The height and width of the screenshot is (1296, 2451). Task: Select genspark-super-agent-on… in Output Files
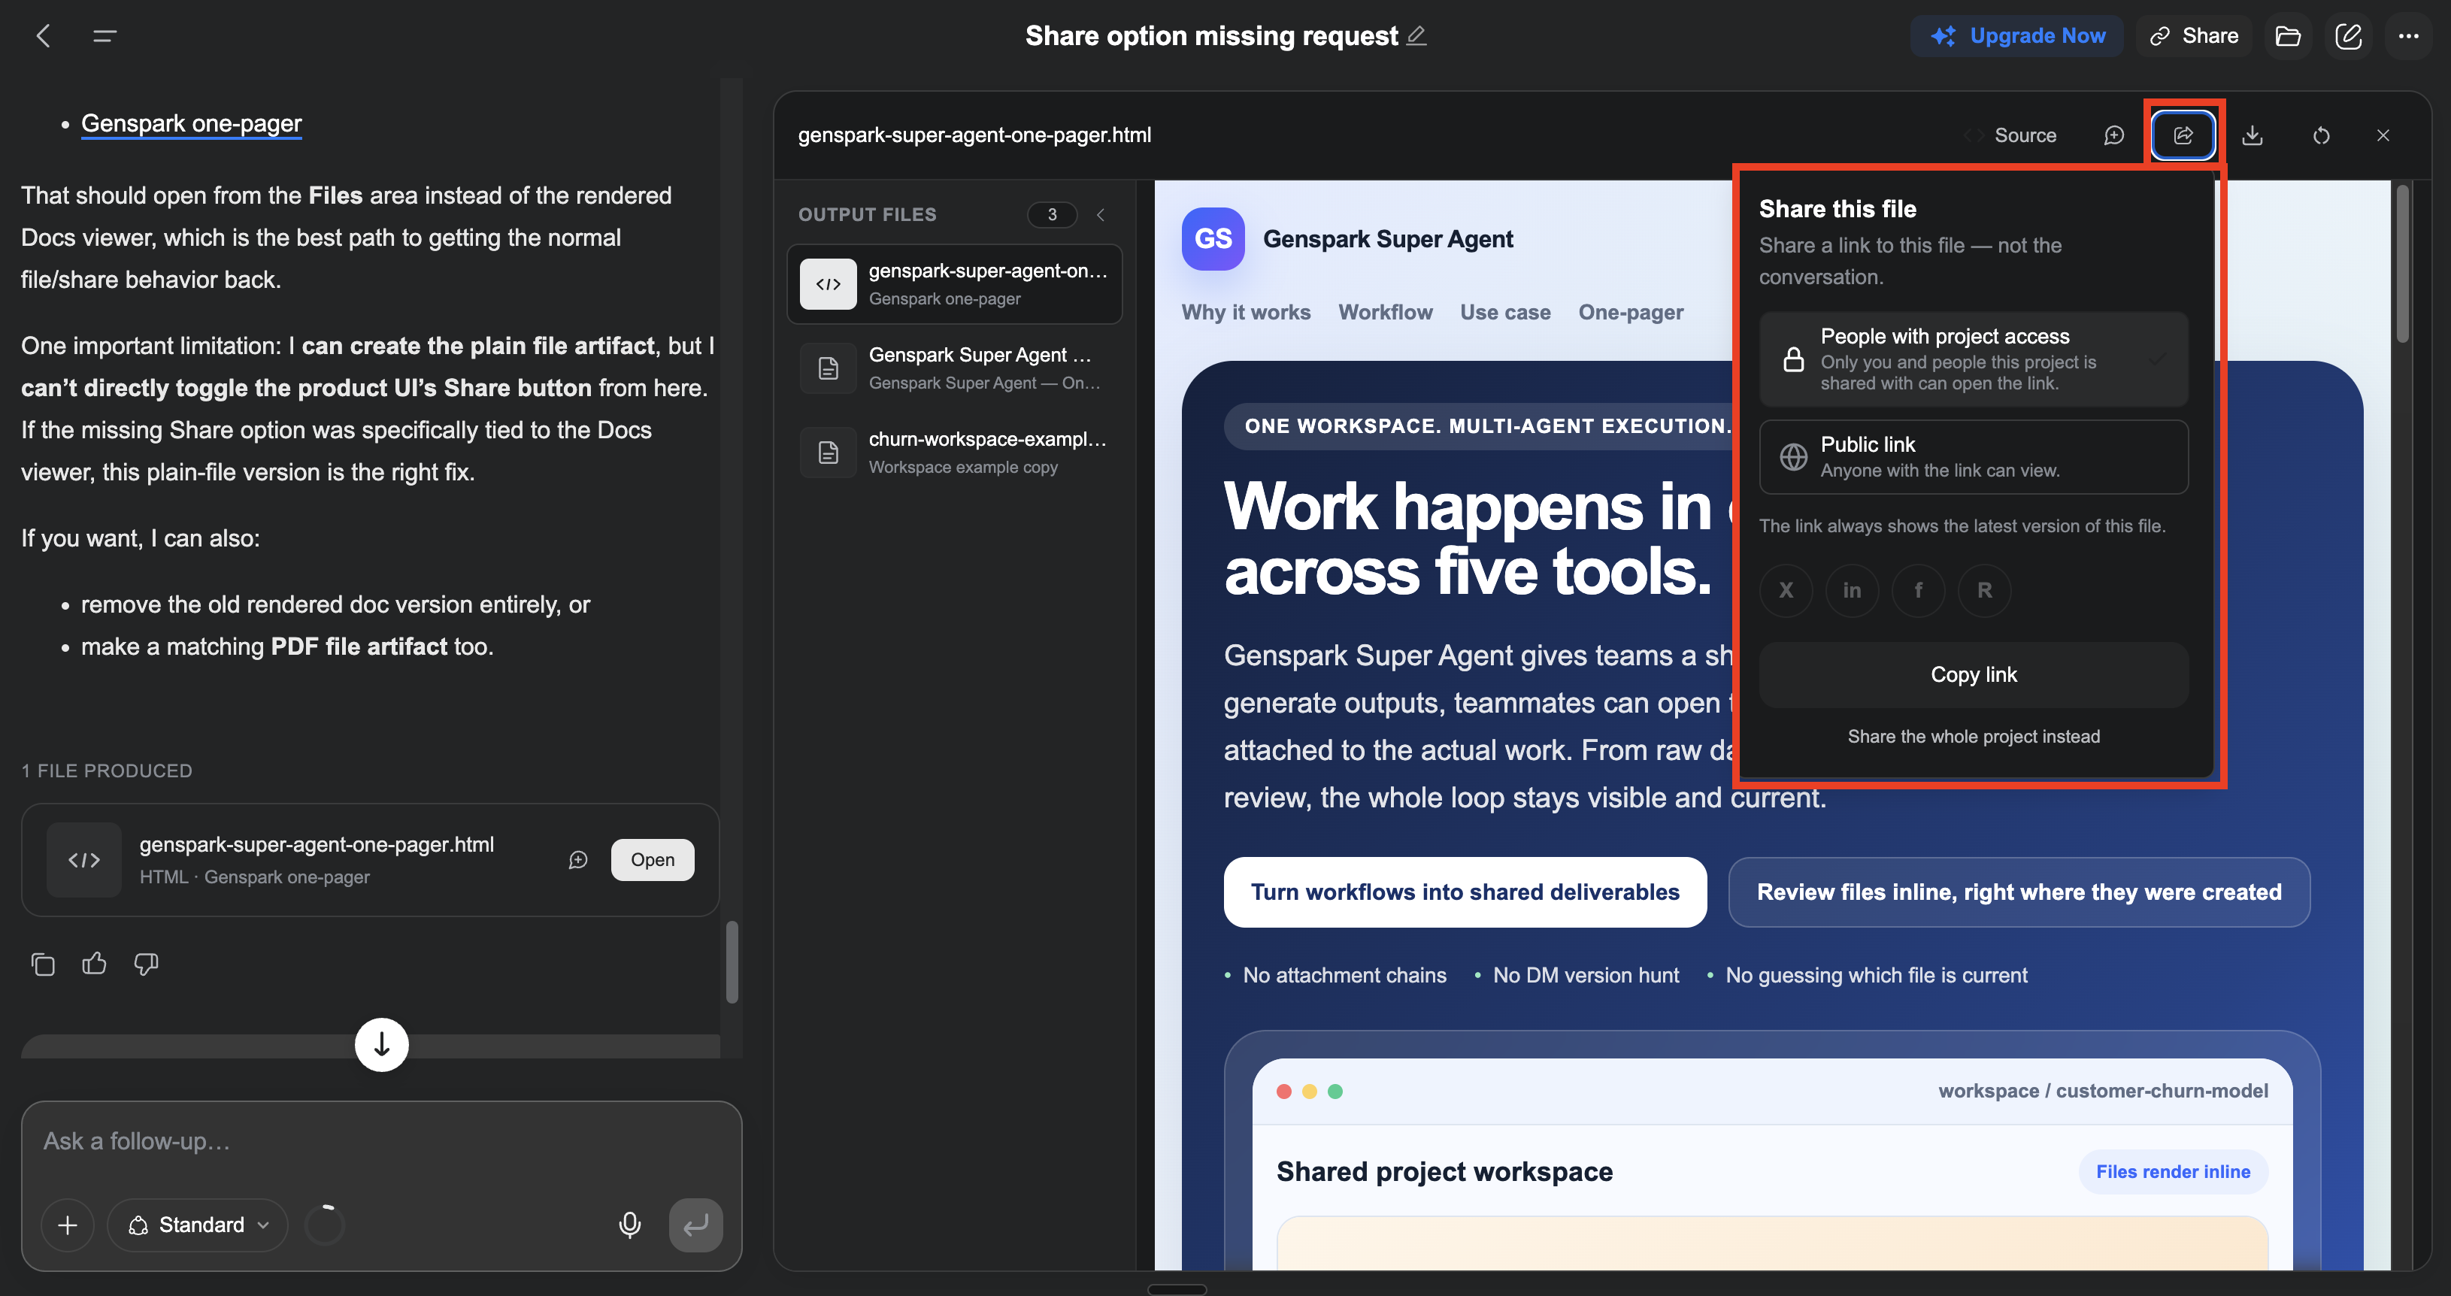pyautogui.click(x=954, y=283)
